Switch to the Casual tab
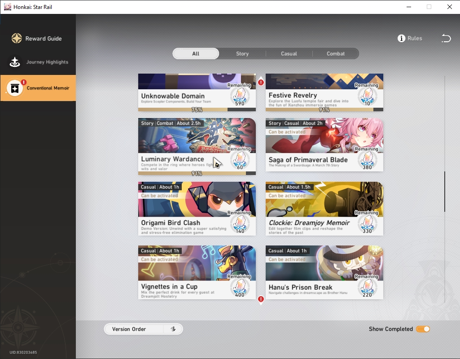460x359 pixels. coord(289,54)
